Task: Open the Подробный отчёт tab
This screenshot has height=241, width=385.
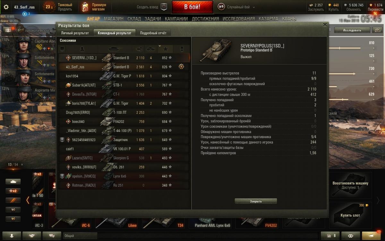Action: click(153, 33)
